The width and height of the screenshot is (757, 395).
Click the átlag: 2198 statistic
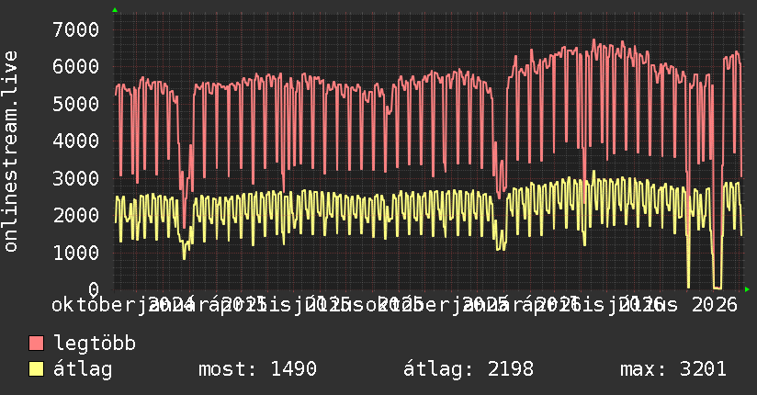pyautogui.click(x=469, y=369)
